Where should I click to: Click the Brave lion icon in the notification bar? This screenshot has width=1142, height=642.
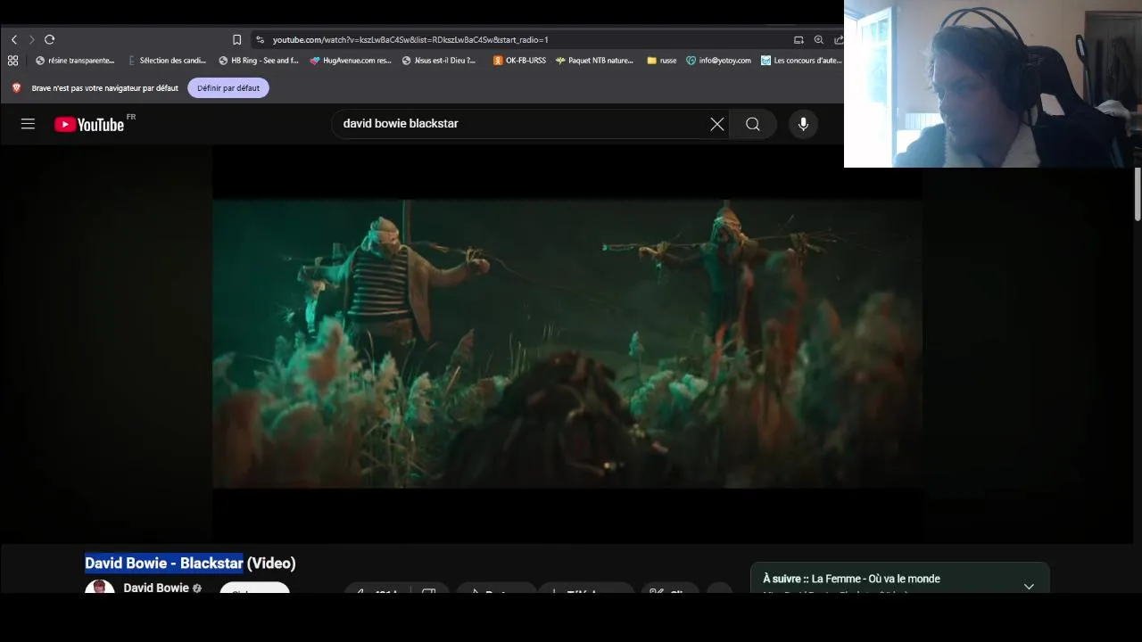point(16,87)
